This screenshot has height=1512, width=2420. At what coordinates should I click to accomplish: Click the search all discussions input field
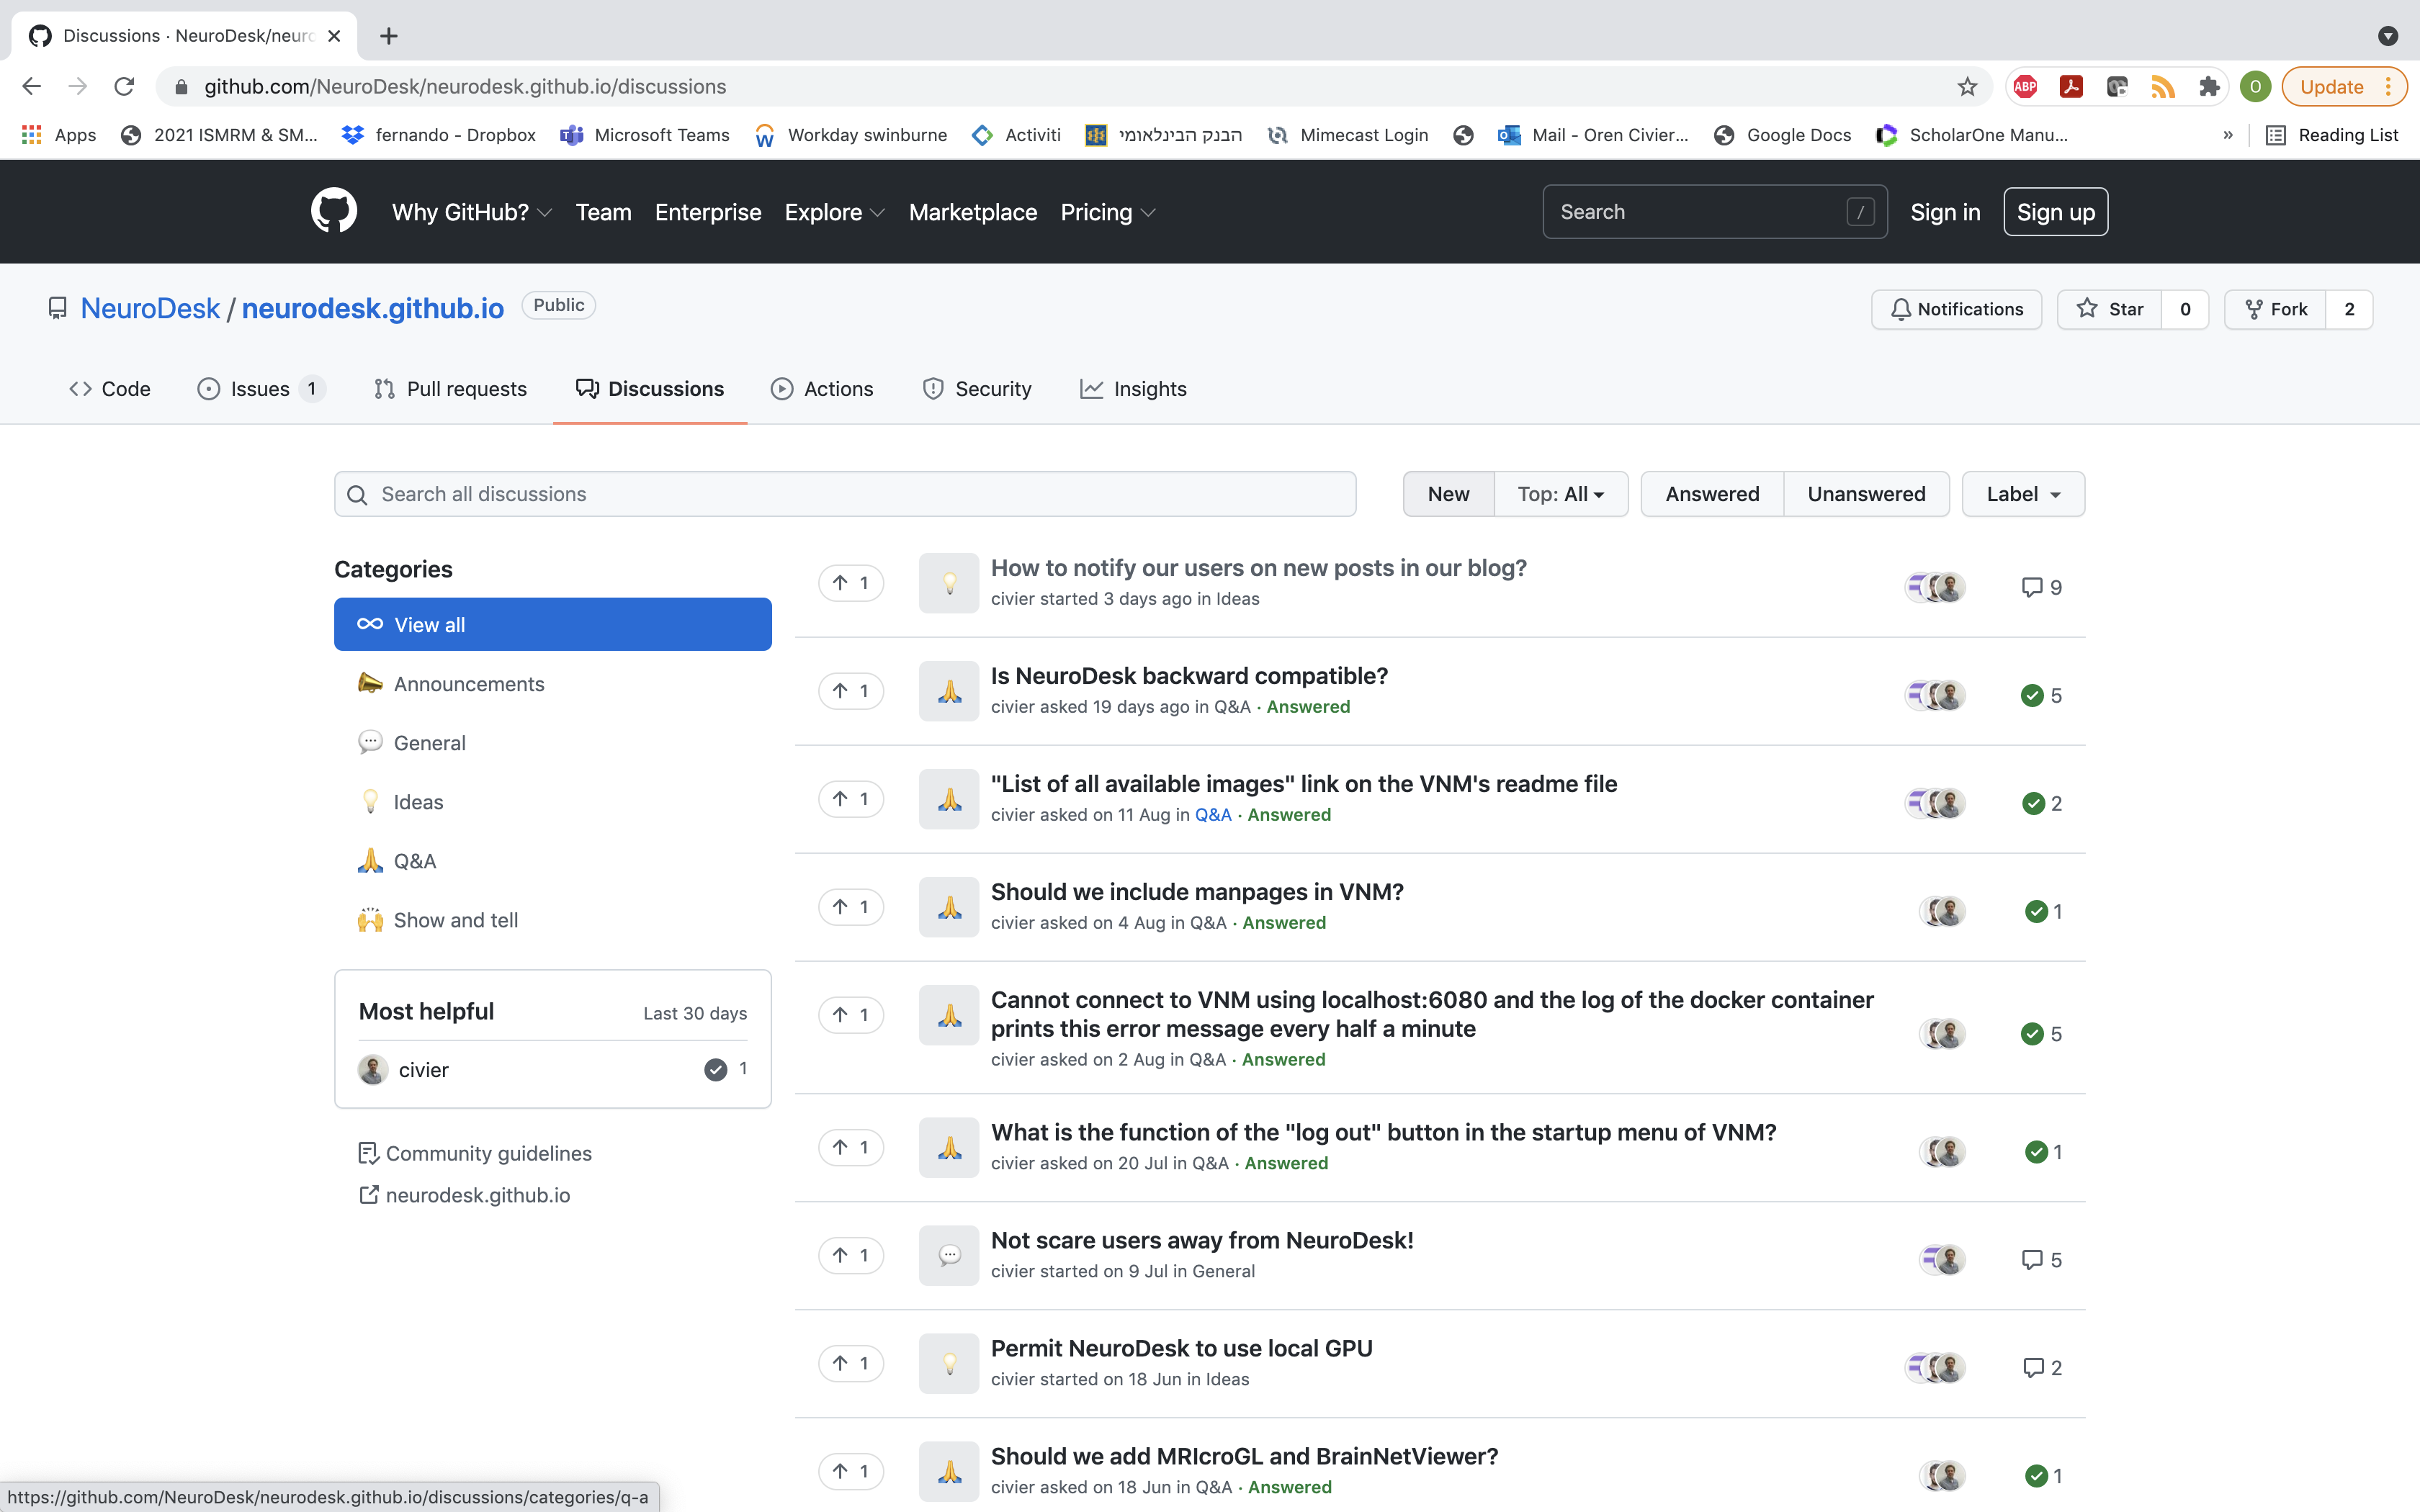point(844,493)
